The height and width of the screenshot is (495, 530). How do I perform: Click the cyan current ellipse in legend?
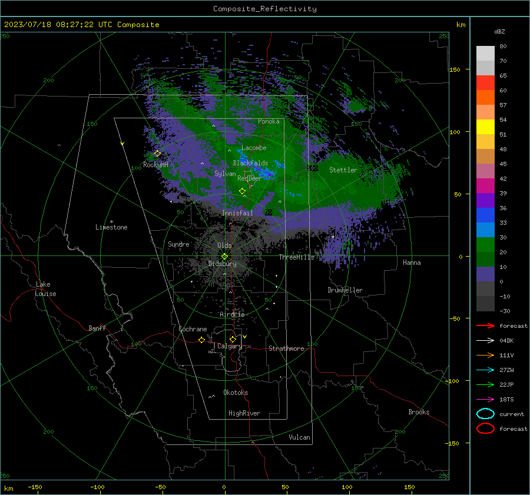[x=485, y=414]
